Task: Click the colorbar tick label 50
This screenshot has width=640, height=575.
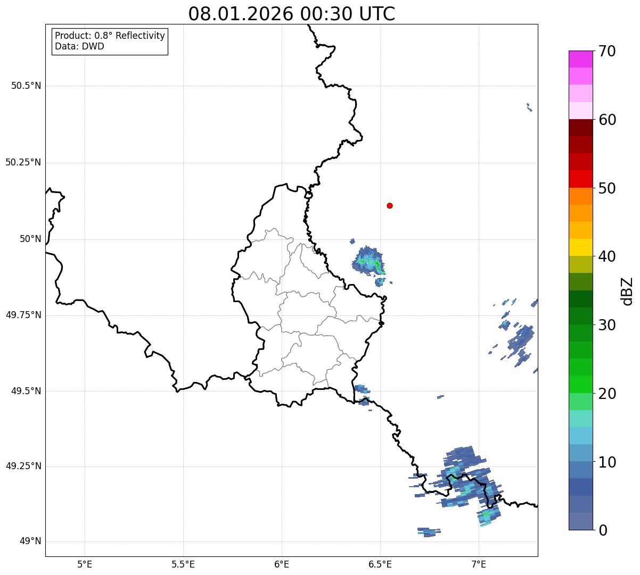Action: pyautogui.click(x=607, y=188)
